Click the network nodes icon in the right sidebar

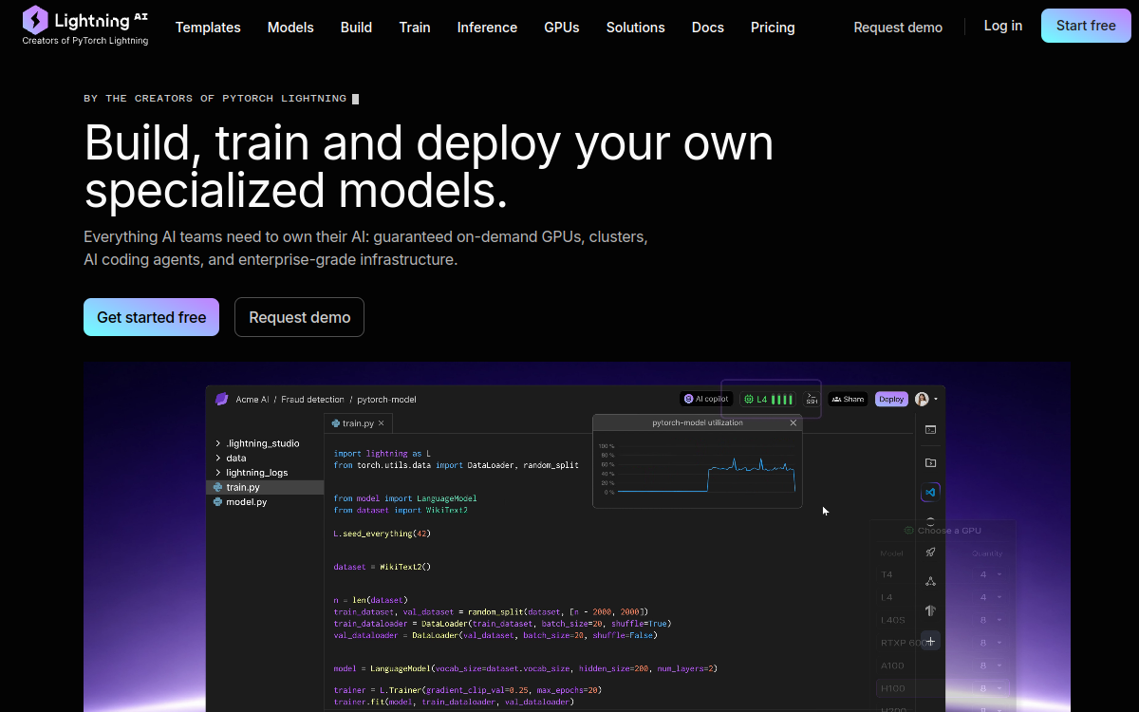point(930,581)
